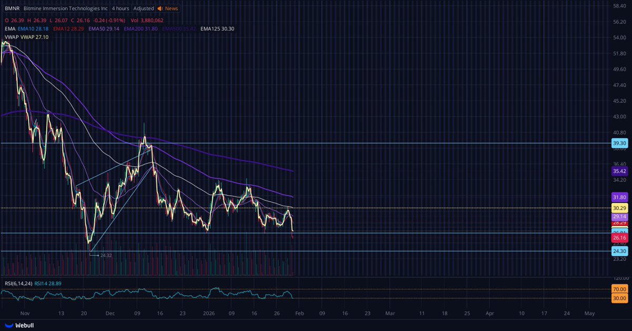The width and height of the screenshot is (632, 331).
Task: Open the 4 hours interval selector
Action: coord(121,8)
